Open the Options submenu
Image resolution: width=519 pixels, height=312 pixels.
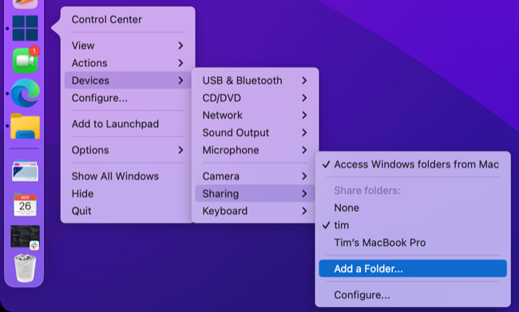[128, 150]
